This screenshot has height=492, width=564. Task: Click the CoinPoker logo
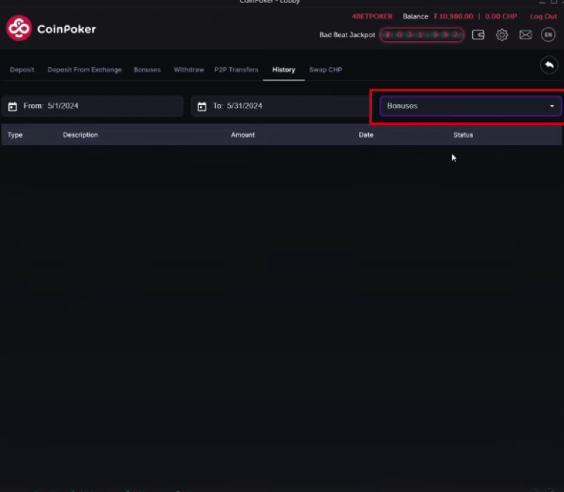tap(51, 29)
